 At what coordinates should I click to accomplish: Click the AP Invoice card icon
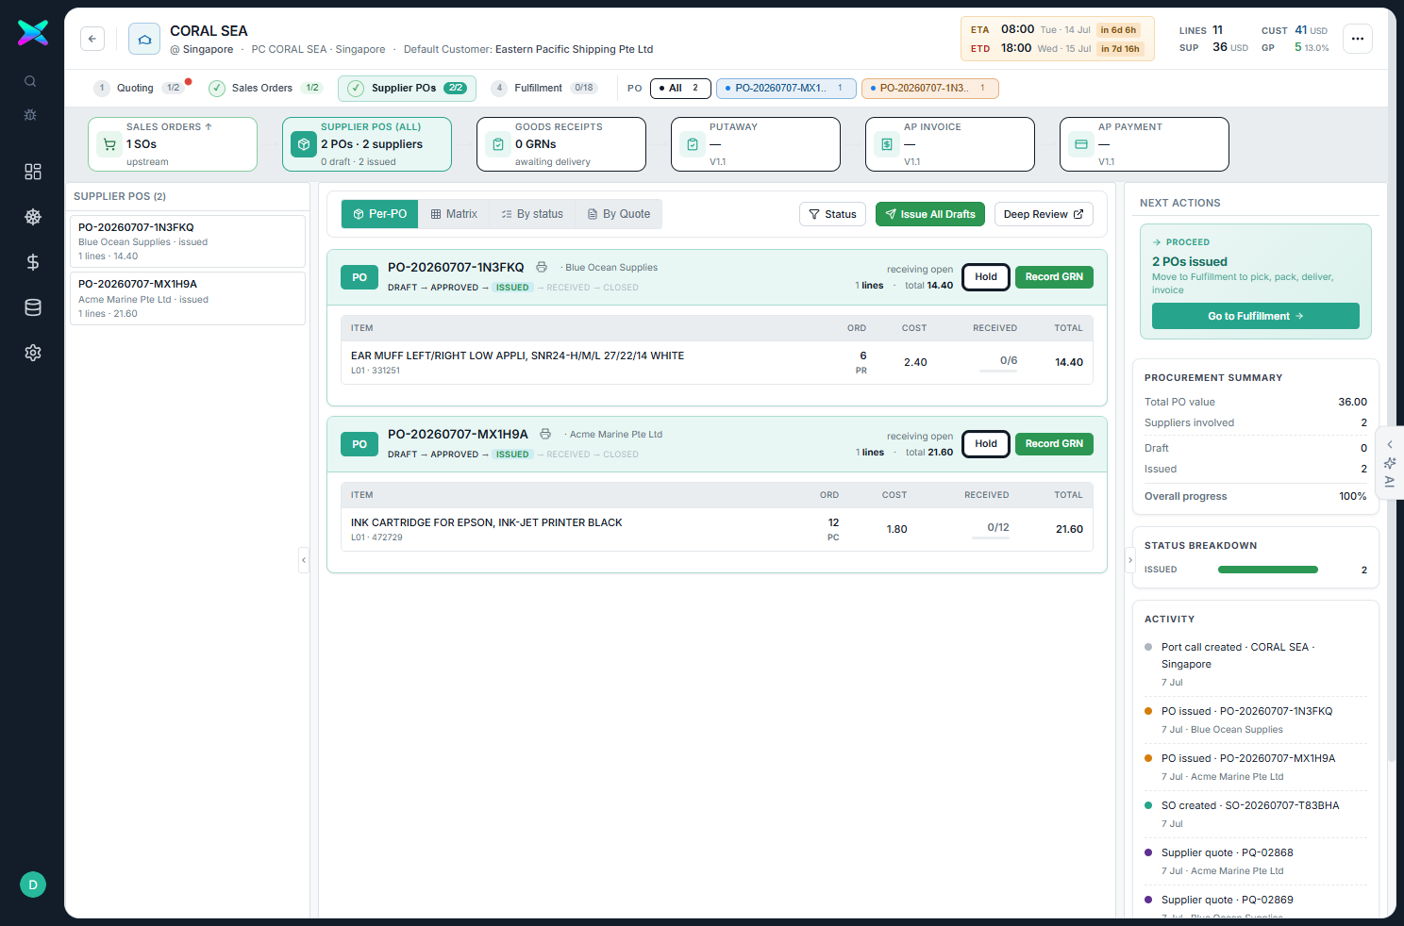click(x=887, y=144)
